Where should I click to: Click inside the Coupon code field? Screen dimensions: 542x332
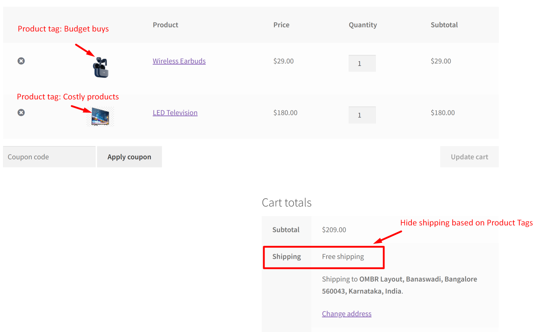[49, 156]
